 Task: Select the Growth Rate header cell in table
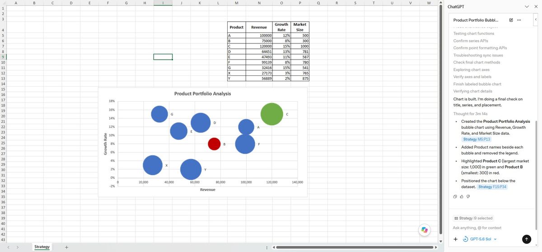281,27
